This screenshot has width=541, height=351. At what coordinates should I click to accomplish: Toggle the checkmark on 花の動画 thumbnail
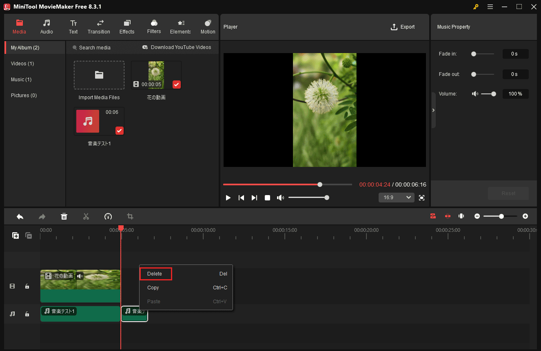point(176,84)
